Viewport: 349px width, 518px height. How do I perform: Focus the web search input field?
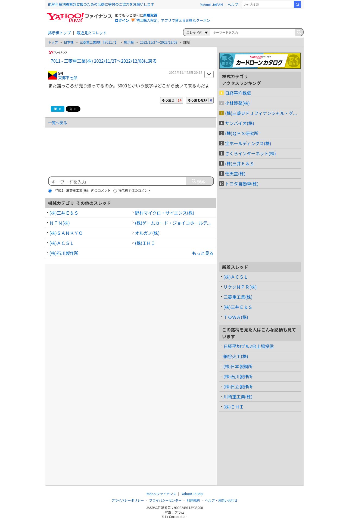coord(268,5)
